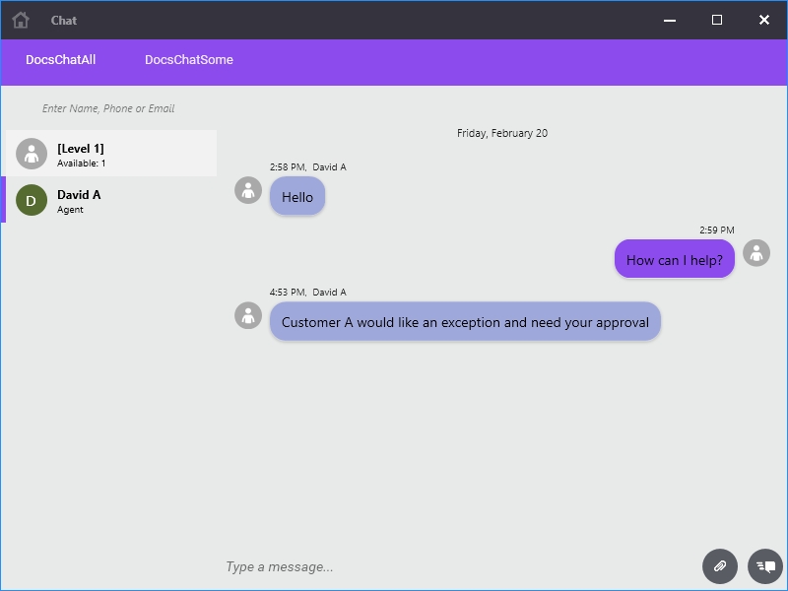Click the 'Hello' message bubble

tap(297, 197)
